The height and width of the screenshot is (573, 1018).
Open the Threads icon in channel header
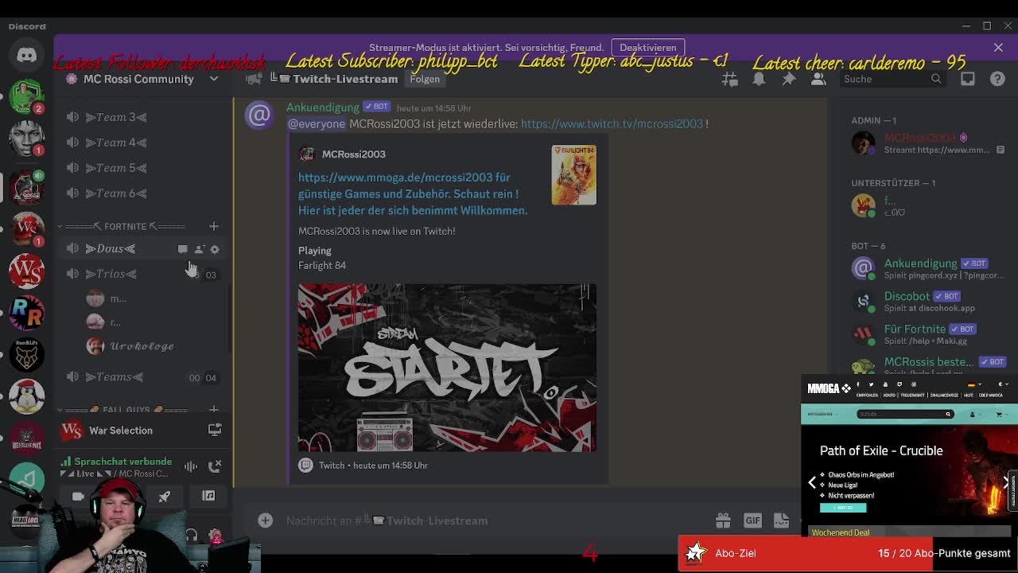tap(729, 79)
